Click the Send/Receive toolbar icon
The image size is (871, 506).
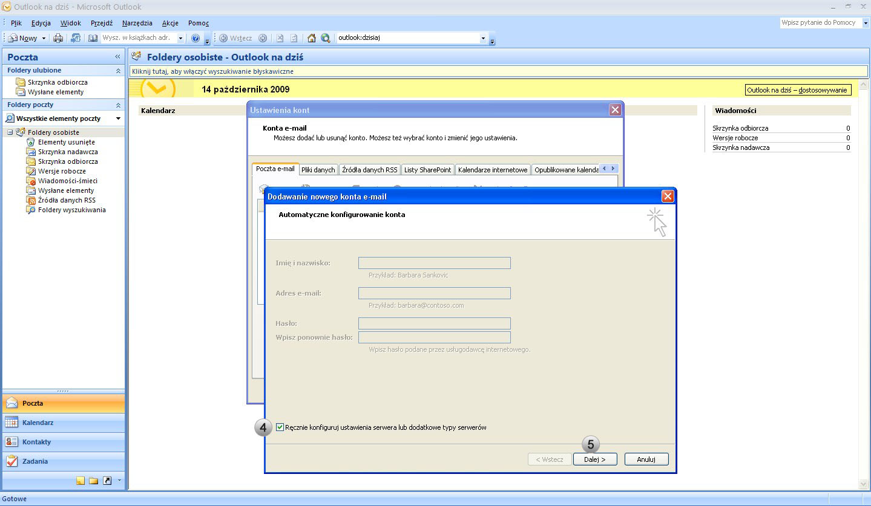coord(76,38)
